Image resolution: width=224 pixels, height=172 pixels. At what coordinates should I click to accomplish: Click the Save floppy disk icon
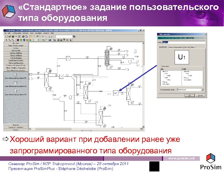click(x=13, y=36)
